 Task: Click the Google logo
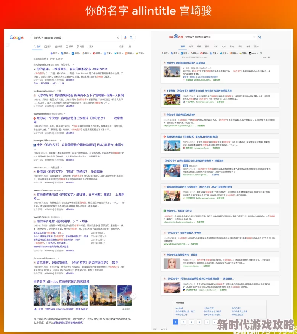click(16, 38)
